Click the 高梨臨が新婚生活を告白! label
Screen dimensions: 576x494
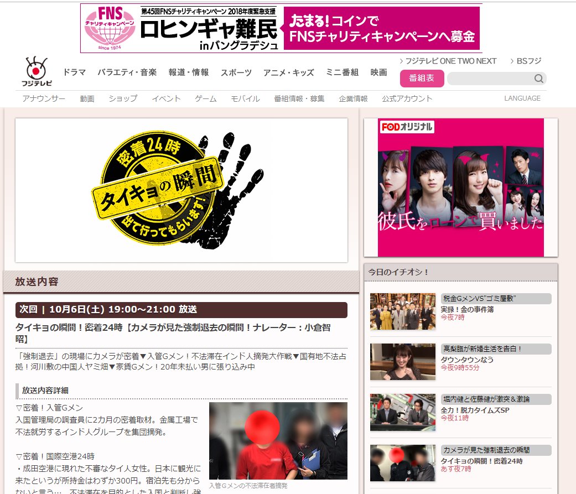(x=496, y=349)
